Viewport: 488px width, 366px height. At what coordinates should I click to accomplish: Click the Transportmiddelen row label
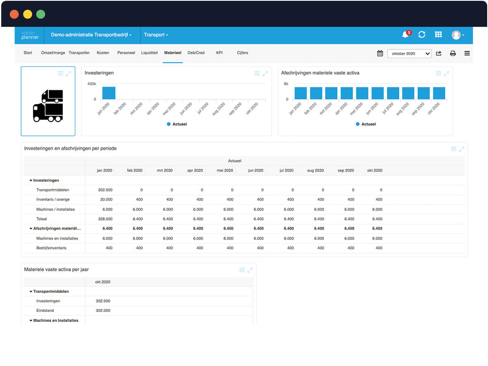52,190
